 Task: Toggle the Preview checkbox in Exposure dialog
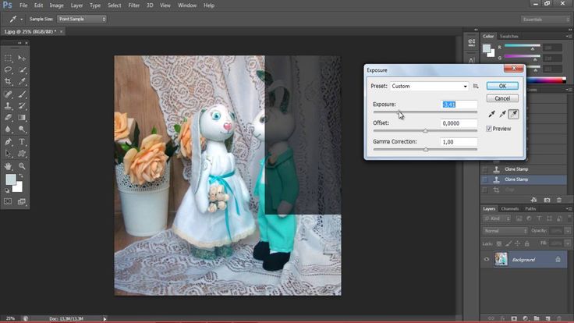pos(489,129)
